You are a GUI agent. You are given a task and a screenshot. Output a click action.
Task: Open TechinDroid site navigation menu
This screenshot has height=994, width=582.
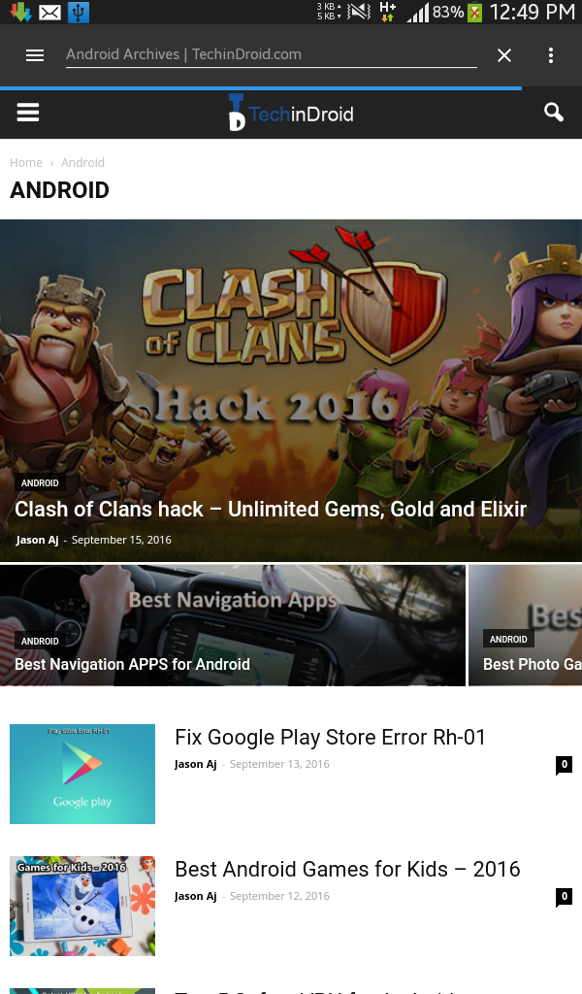(x=28, y=113)
